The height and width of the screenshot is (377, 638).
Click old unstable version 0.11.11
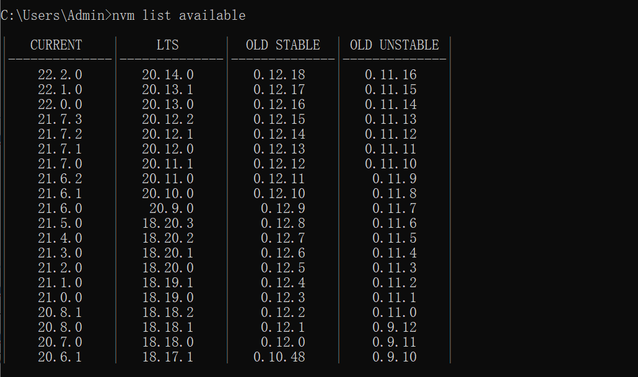pyautogui.click(x=391, y=149)
